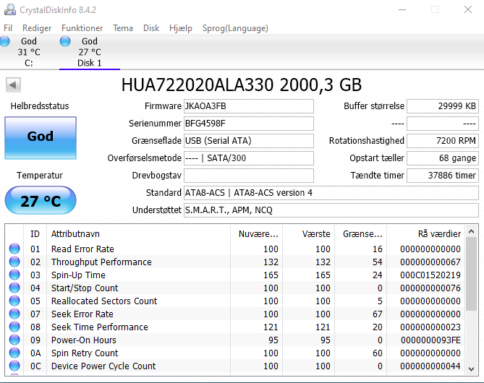Screen dimensions: 484x383
Task: Click status orb for Seek Time Performance
Action: (14, 327)
